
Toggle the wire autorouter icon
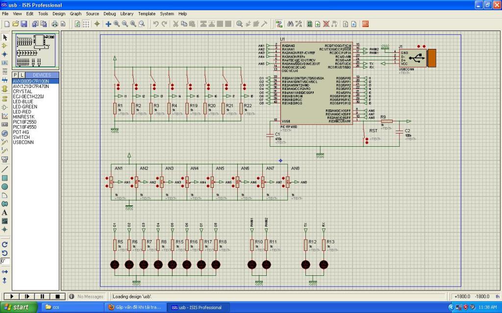pos(279,23)
